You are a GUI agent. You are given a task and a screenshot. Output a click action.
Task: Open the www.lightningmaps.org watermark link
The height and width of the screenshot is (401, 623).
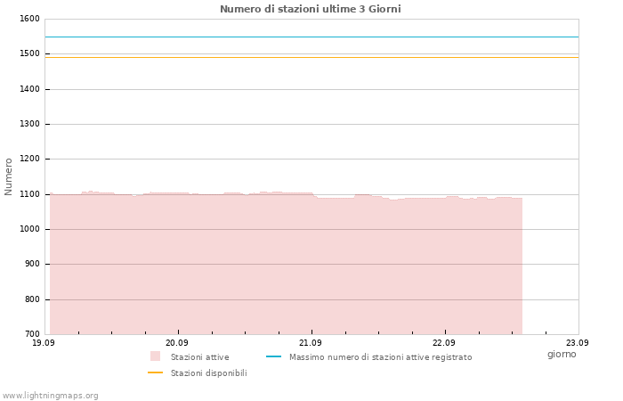click(x=50, y=396)
